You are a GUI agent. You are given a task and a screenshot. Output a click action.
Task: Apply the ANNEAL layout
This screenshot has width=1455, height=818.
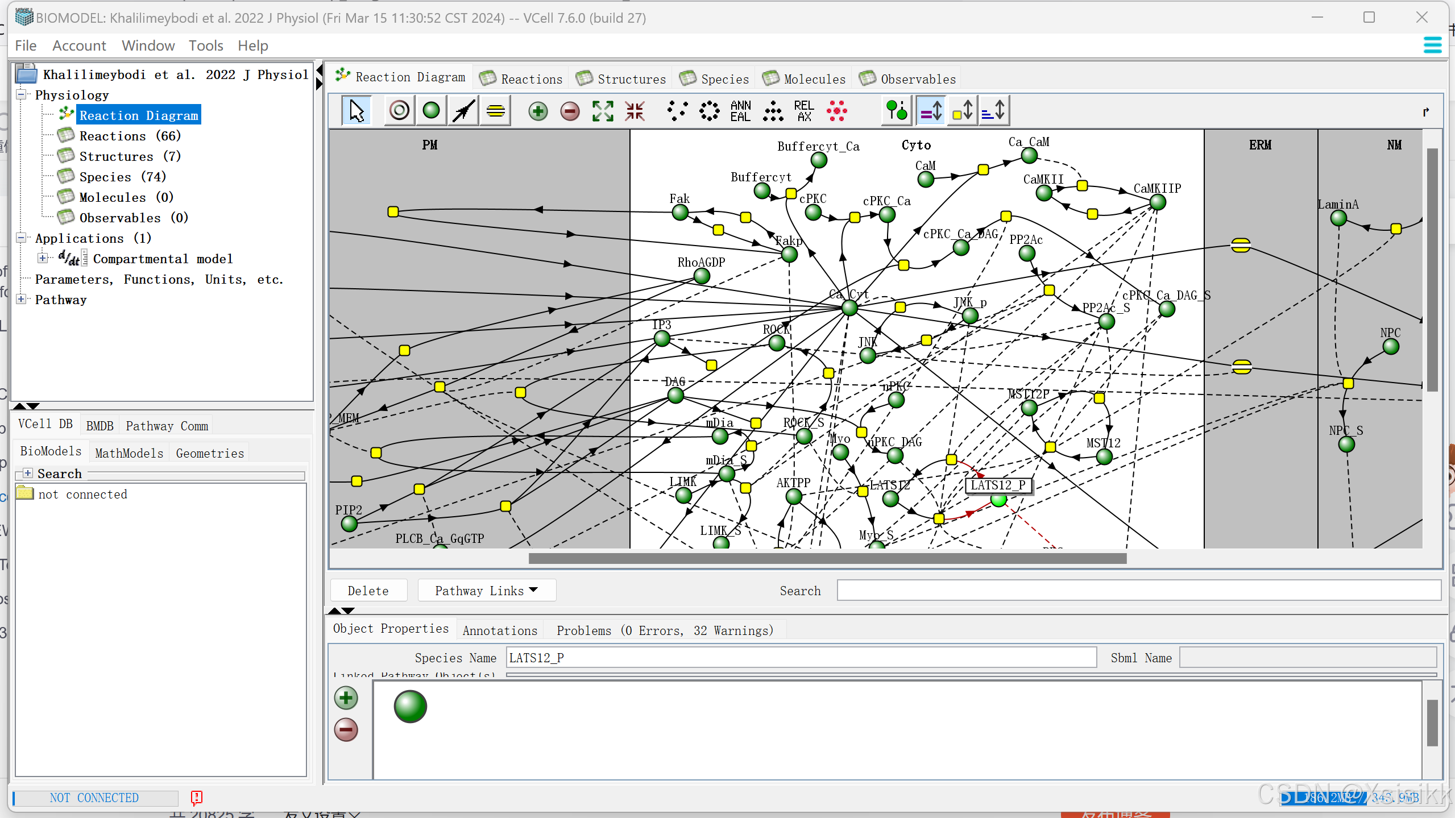pyautogui.click(x=740, y=110)
